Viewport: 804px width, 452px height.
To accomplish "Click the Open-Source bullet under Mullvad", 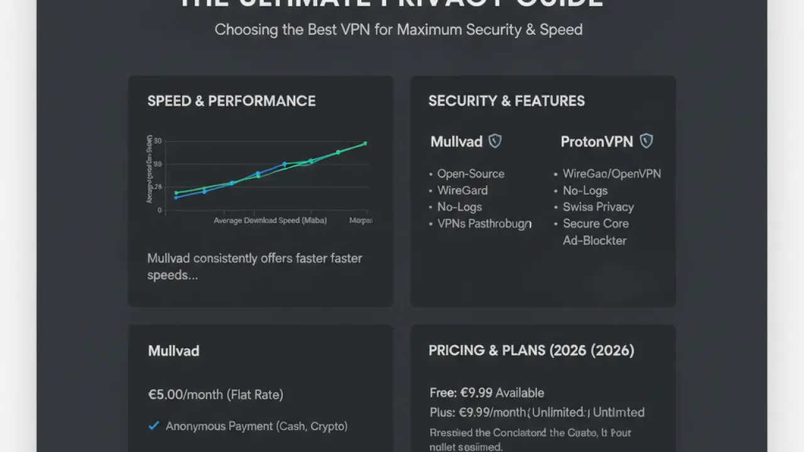I will coord(470,174).
